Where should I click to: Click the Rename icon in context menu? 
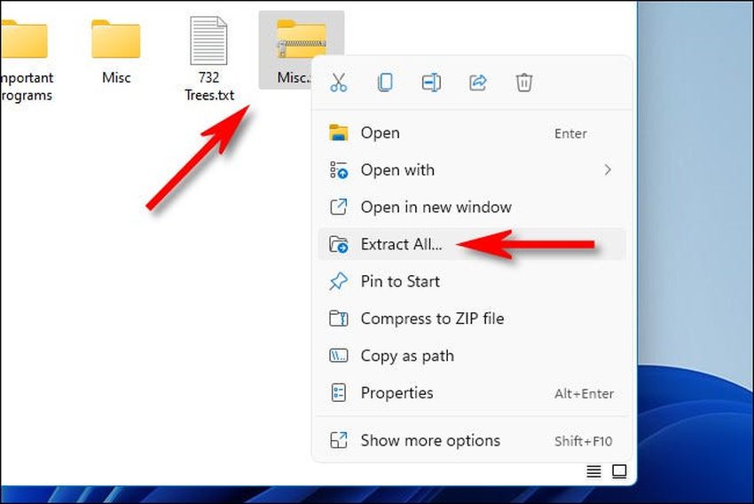click(431, 83)
